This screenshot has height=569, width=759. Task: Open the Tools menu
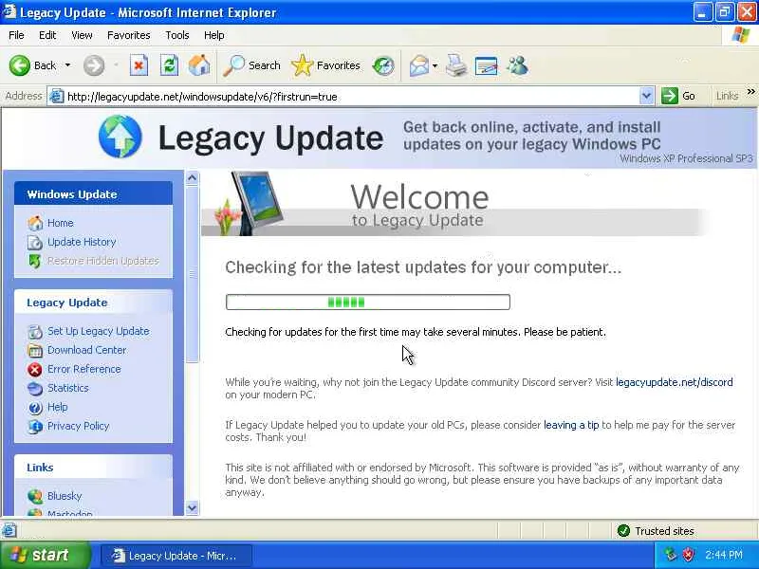(177, 35)
